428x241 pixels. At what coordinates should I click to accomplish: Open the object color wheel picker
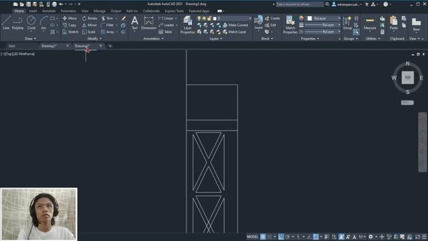301,18
